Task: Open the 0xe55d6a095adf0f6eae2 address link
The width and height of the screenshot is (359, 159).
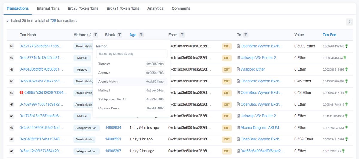Action: pyautogui.click(x=262, y=151)
